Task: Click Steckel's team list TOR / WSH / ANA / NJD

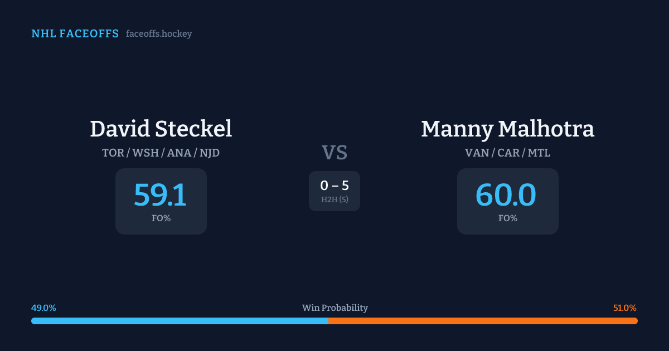Action: [161, 153]
